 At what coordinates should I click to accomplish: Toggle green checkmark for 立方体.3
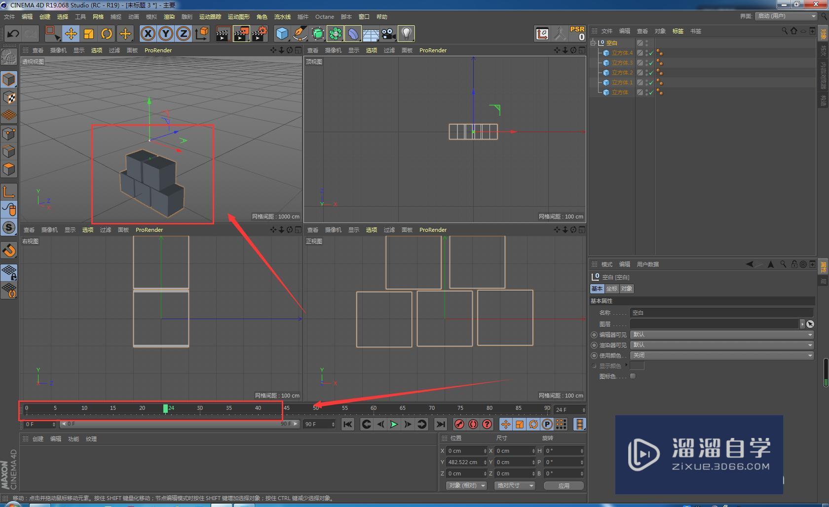[651, 63]
